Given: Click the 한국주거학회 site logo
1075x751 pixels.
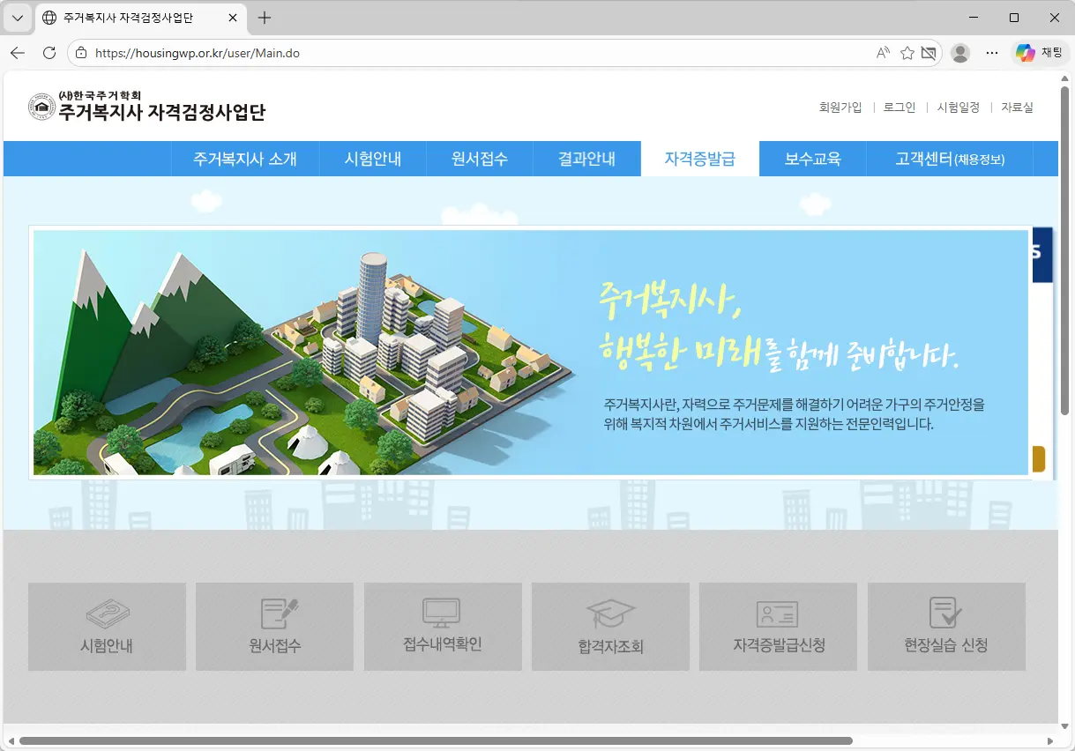Looking at the screenshot, I should pyautogui.click(x=146, y=107).
